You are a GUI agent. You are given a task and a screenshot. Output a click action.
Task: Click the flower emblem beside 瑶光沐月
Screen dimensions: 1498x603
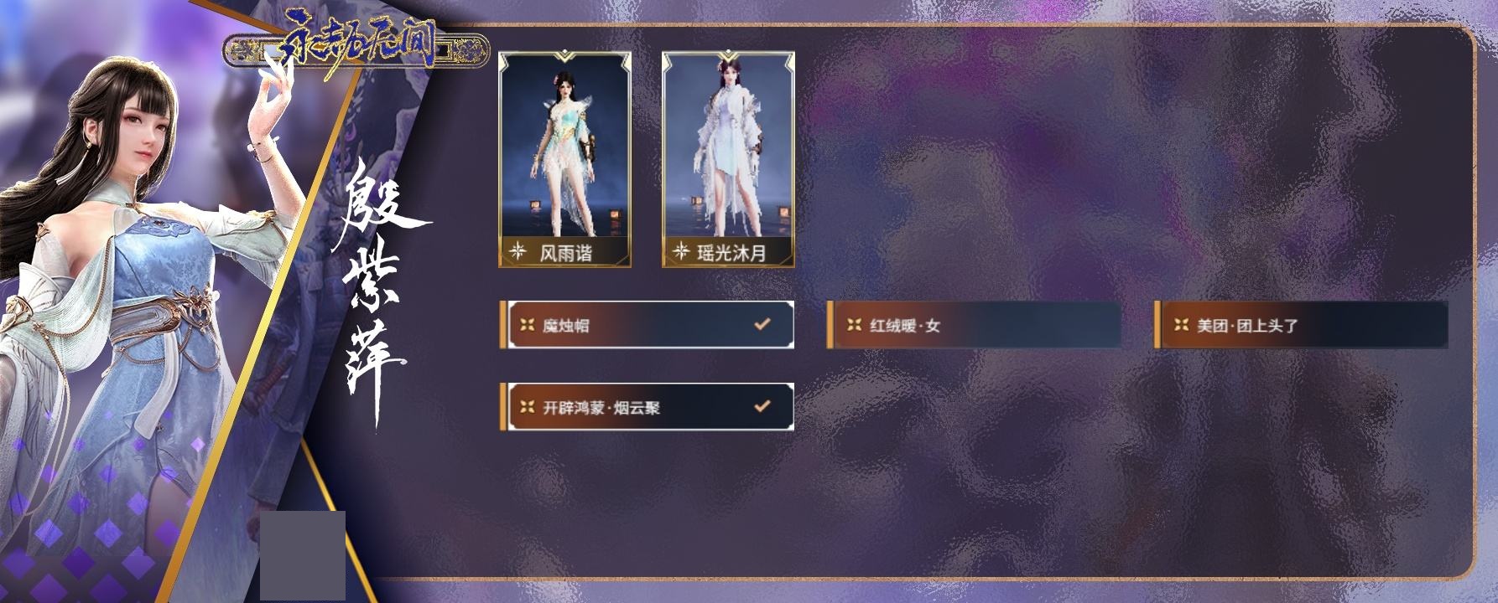[681, 250]
